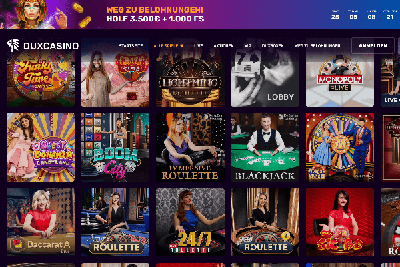The image size is (400, 267).
Task: Open the Aktionen page
Action: point(223,46)
